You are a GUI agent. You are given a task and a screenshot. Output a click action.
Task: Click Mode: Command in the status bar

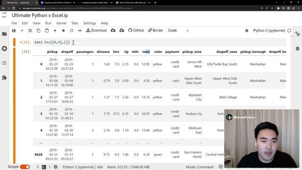(200, 167)
